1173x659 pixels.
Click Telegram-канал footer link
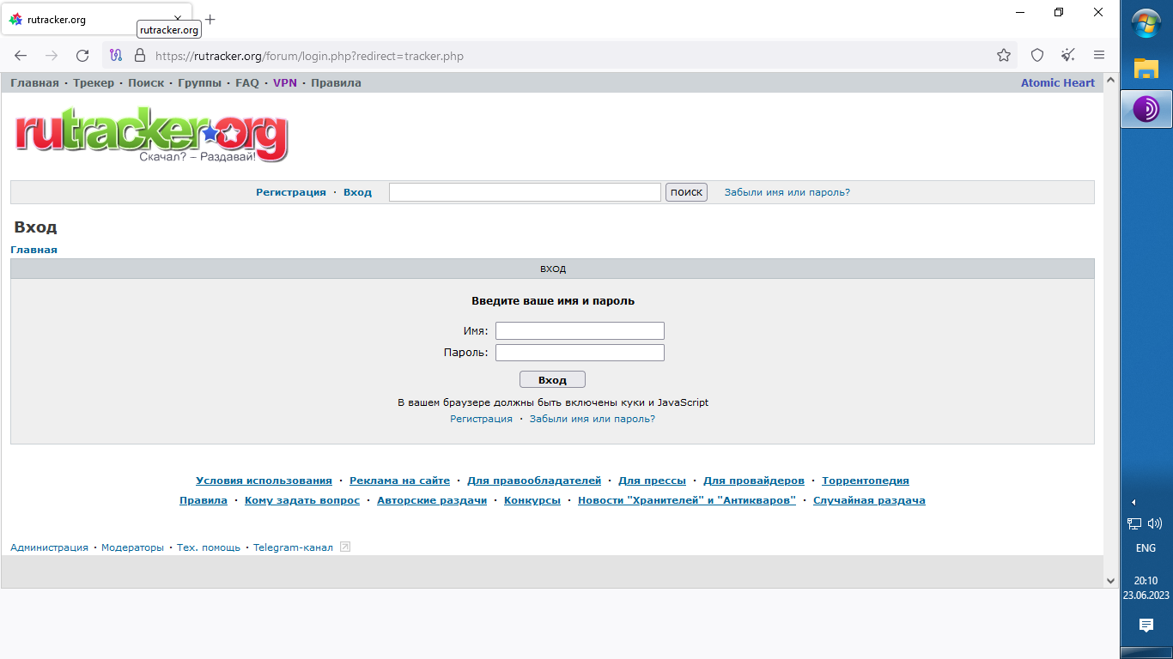(x=293, y=547)
